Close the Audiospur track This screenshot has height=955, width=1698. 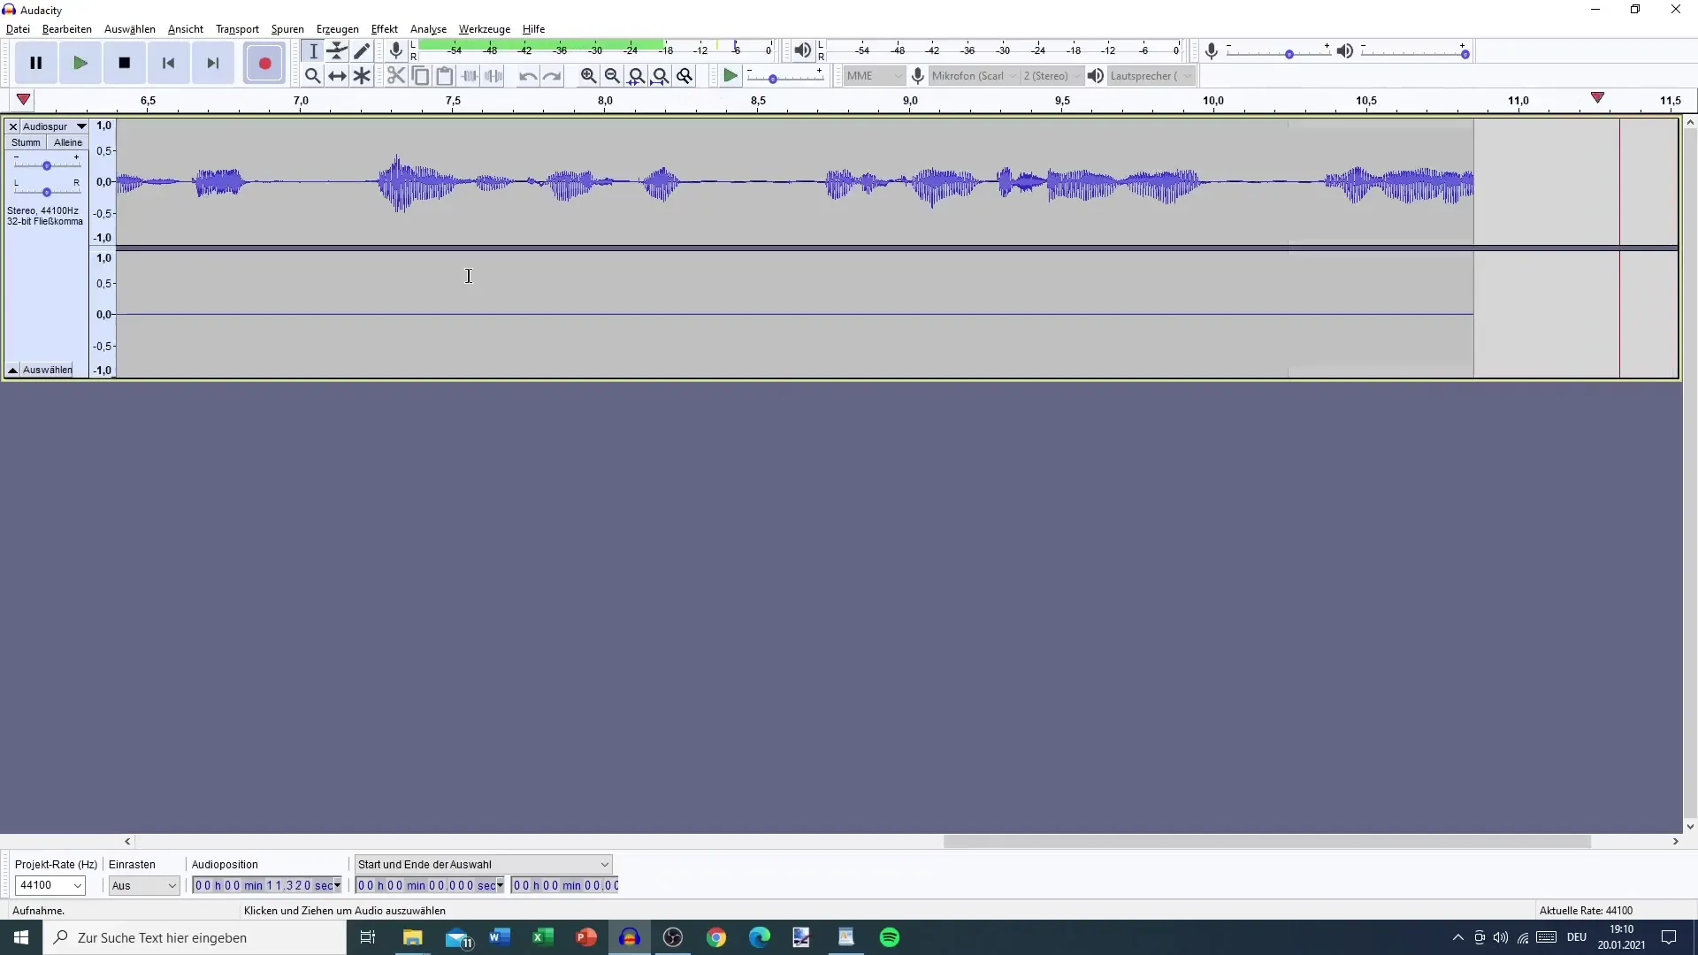pos(13,126)
